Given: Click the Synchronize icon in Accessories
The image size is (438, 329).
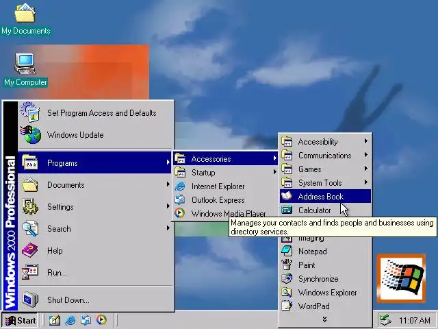Looking at the screenshot, I should tap(287, 278).
